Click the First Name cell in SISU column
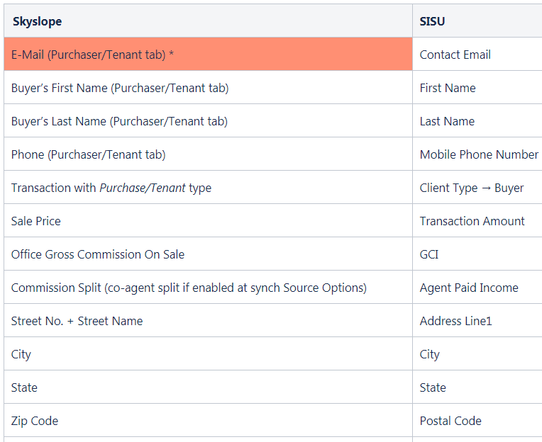Image resolution: width=542 pixels, height=442 pixels. 477,88
